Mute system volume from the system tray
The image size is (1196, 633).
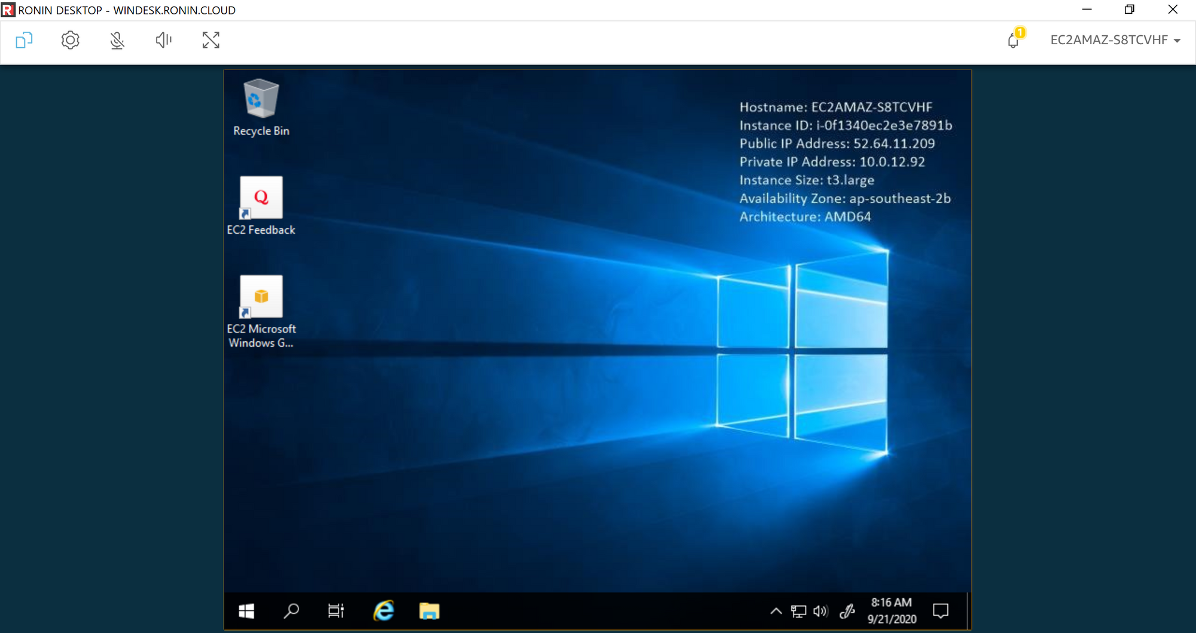point(820,611)
